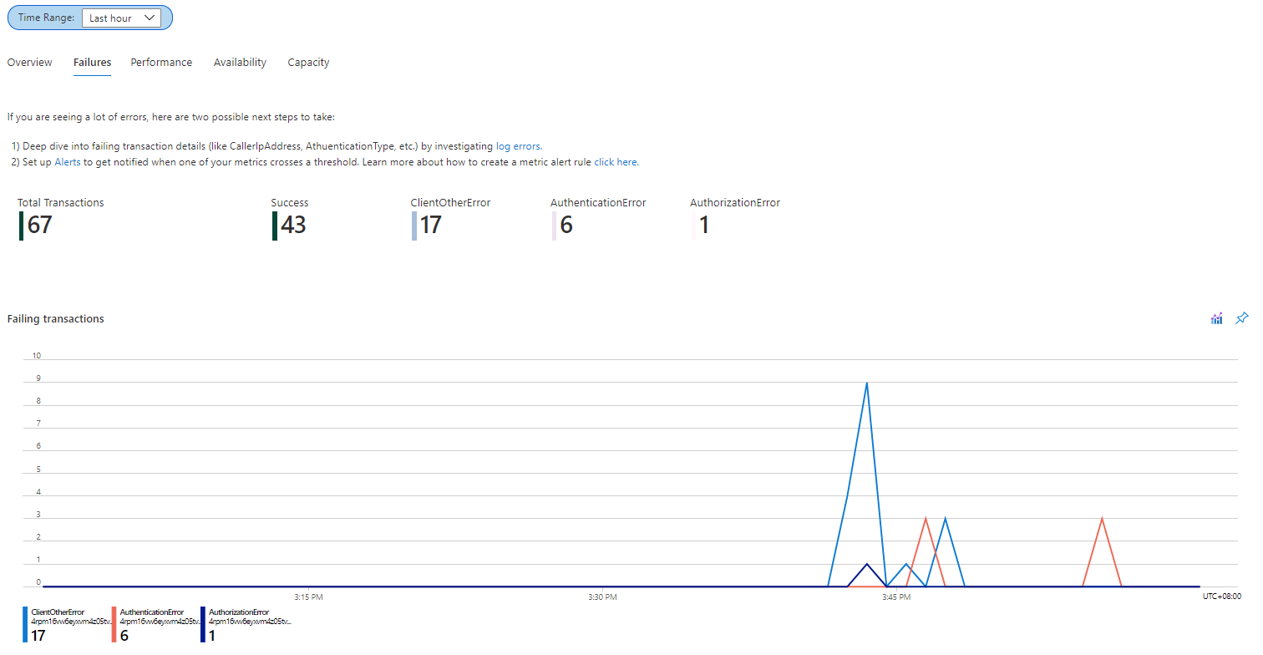Switch to the Overview tab

(29, 62)
